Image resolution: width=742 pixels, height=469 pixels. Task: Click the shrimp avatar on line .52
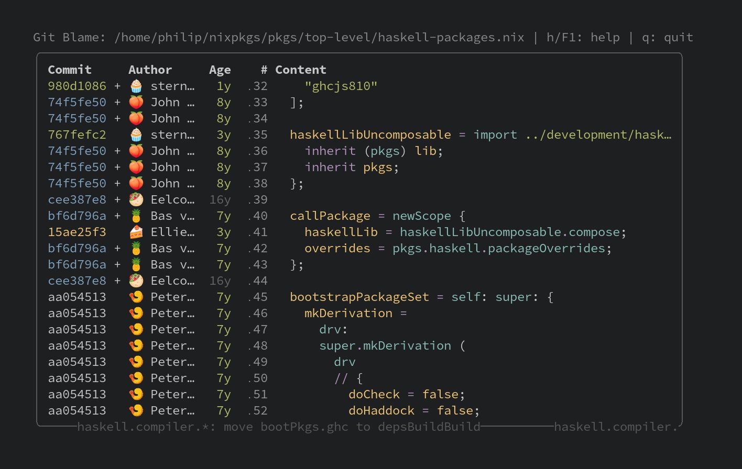click(136, 410)
